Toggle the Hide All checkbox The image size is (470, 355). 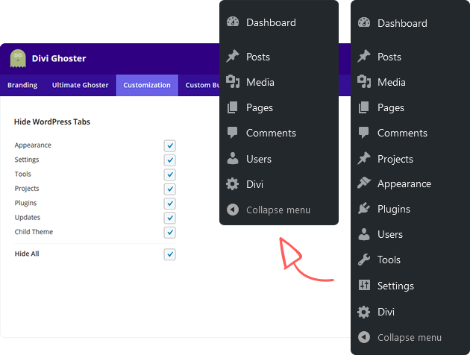pyautogui.click(x=169, y=254)
